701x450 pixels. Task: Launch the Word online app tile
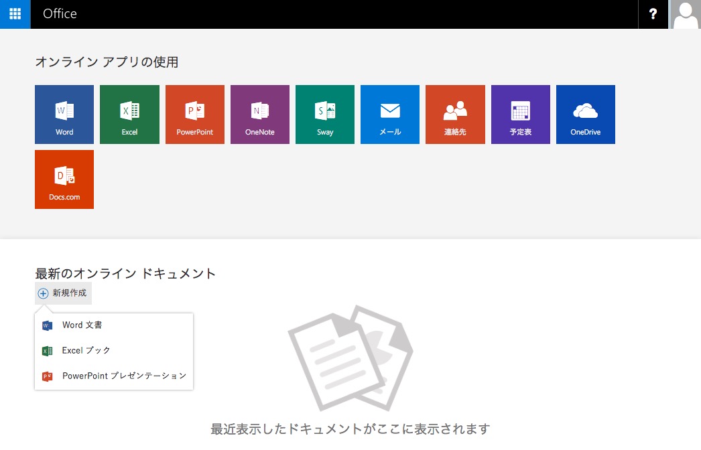(x=64, y=115)
